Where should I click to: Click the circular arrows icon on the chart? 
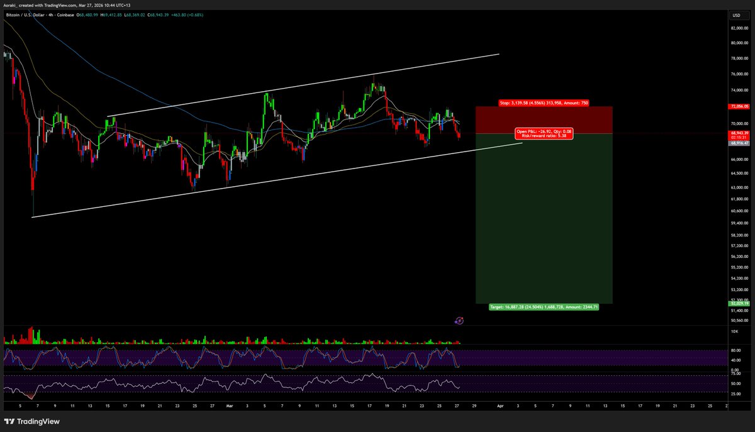pos(459,321)
